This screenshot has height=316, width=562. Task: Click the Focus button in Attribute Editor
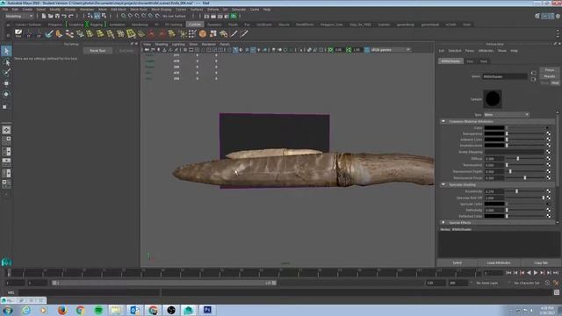point(550,70)
